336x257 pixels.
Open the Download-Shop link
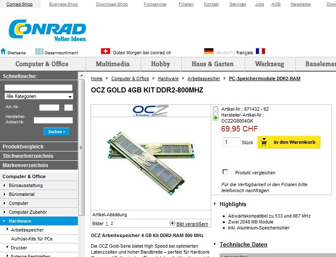112,4
